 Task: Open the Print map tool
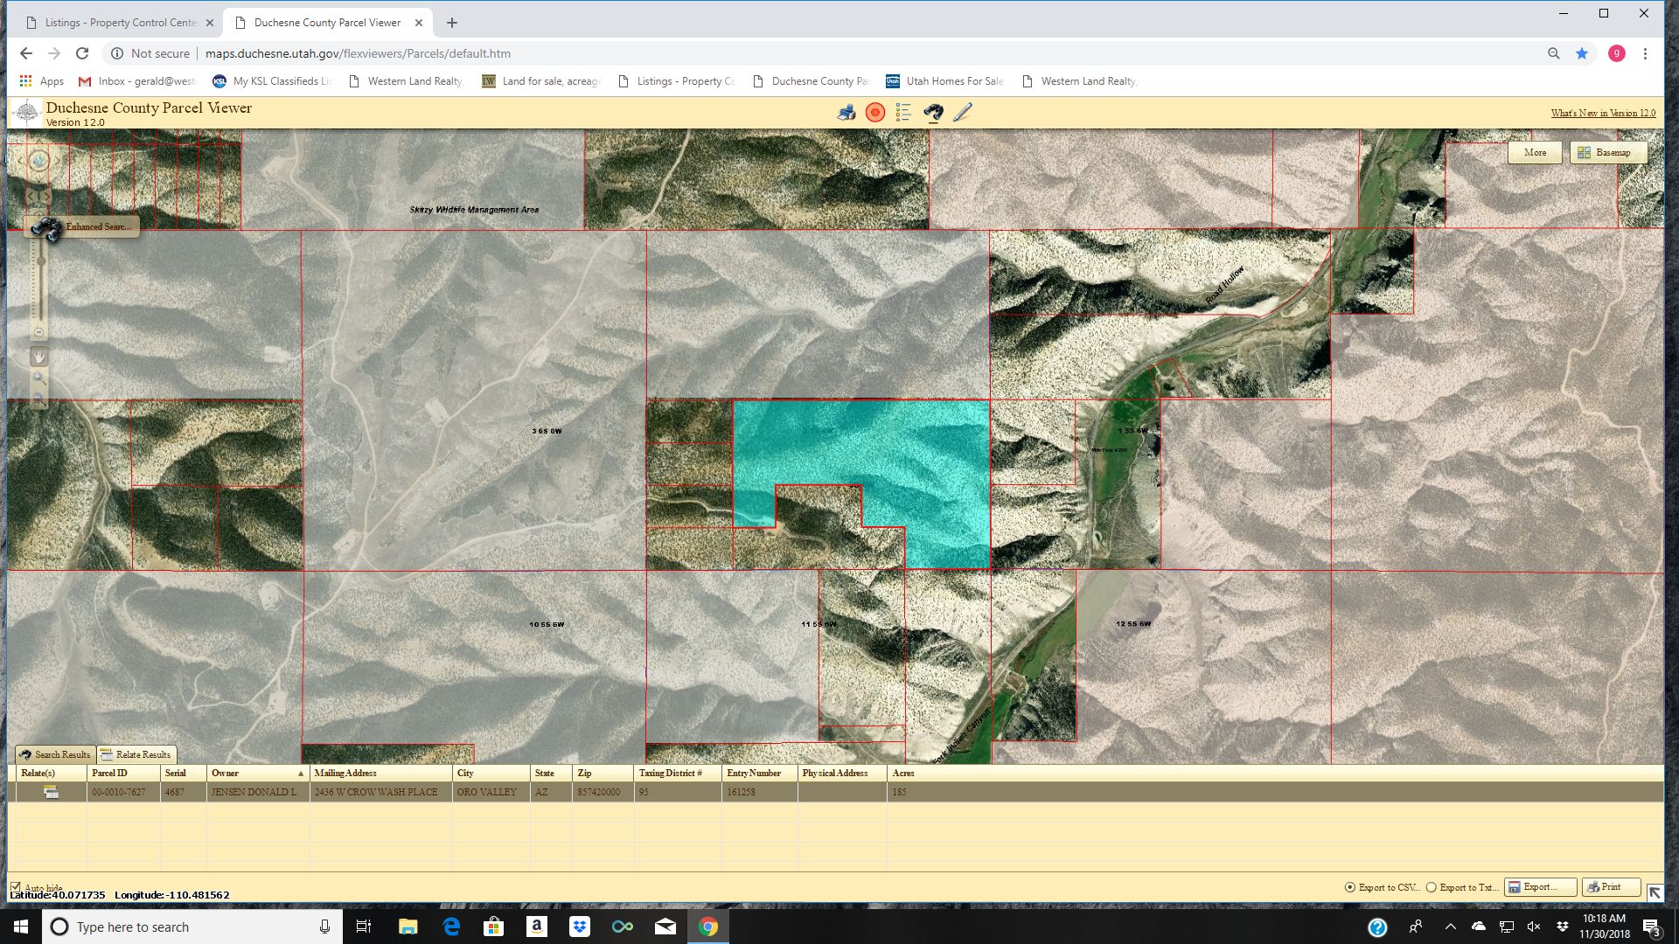tap(846, 112)
